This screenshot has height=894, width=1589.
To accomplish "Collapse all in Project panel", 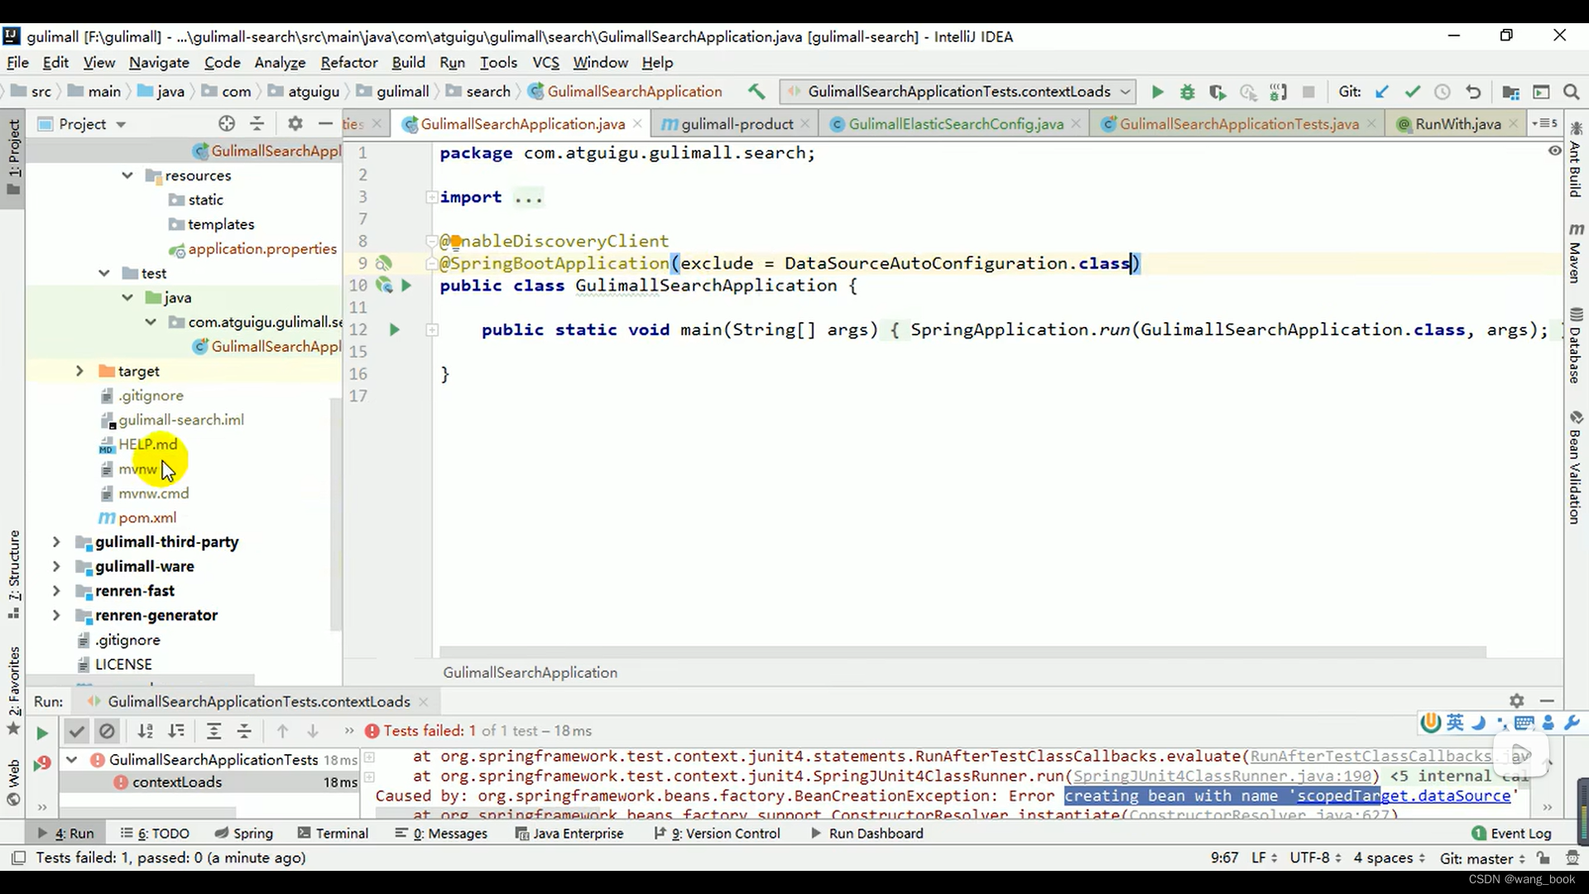I will tap(257, 124).
